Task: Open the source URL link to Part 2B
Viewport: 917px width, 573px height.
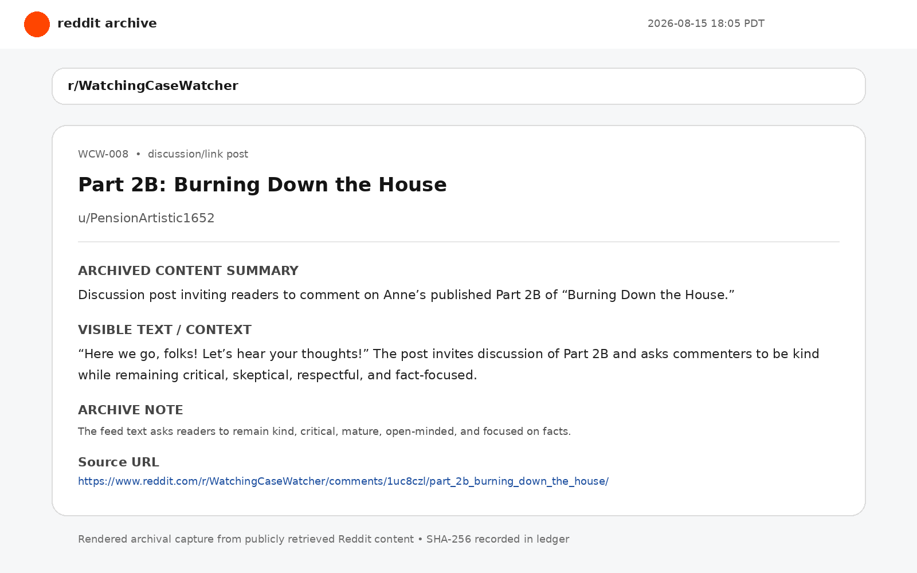Action: coord(343,481)
